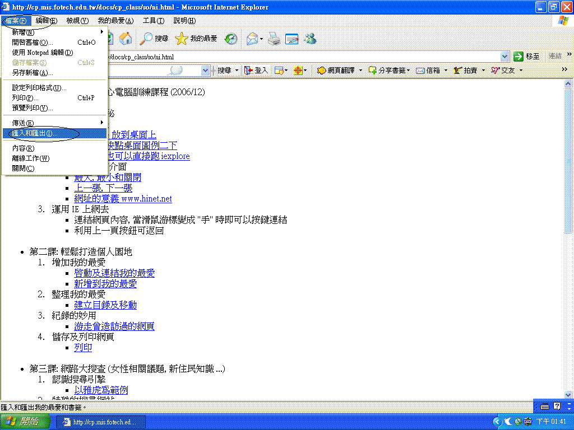Image resolution: width=574 pixels, height=430 pixels.
Task: Click the 建立目錄及移動 link
Action: (x=105, y=305)
